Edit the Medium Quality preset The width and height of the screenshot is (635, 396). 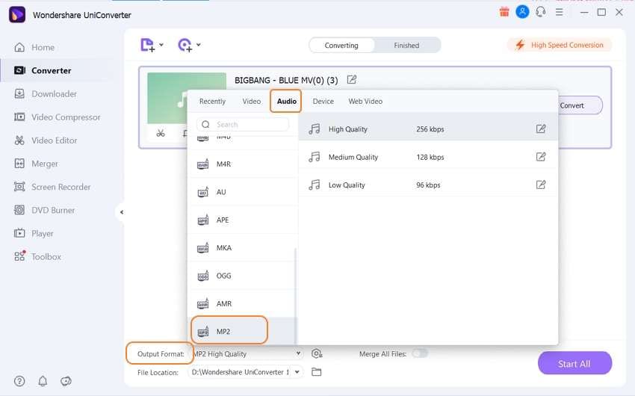pos(541,157)
